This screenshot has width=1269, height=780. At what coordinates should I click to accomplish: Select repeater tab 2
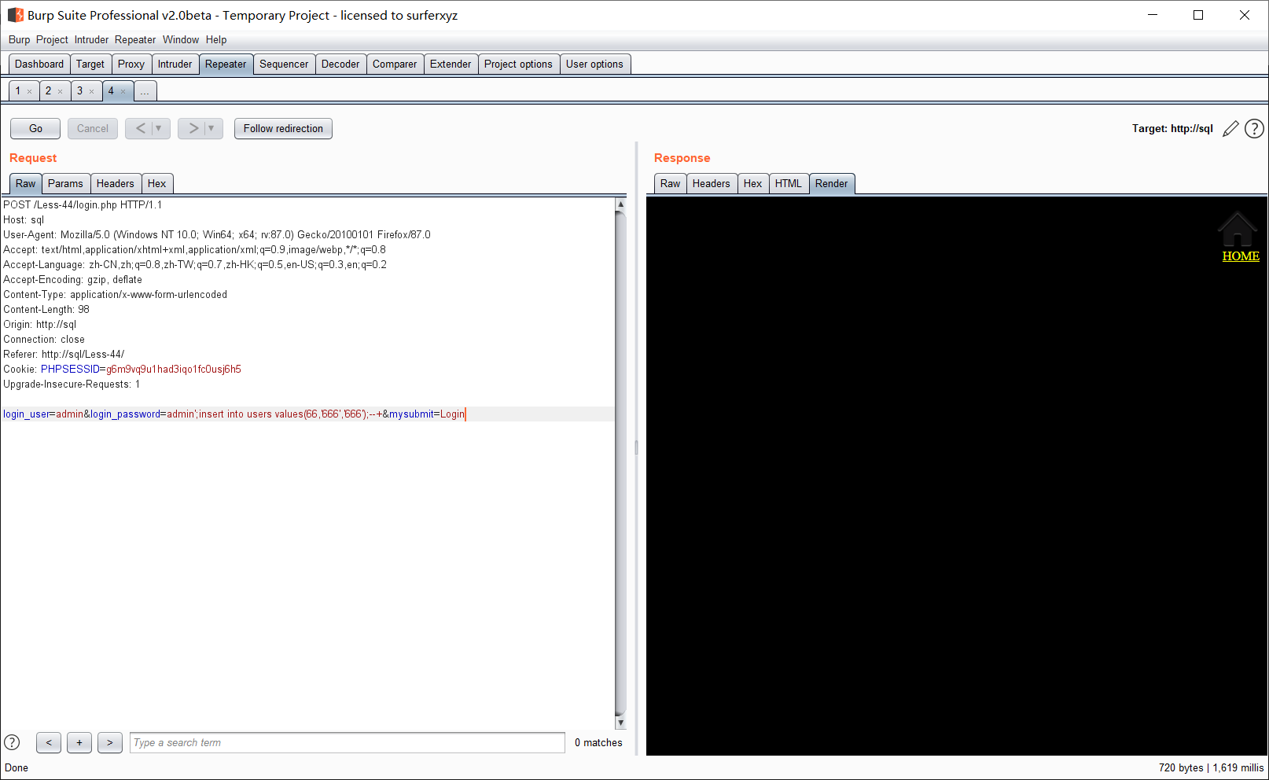click(48, 91)
